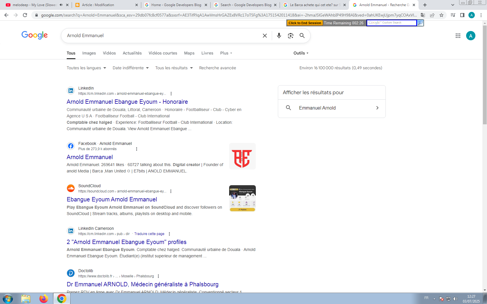The height and width of the screenshot is (304, 487).
Task: Click the Chrome address bar URL
Action: coord(229,15)
